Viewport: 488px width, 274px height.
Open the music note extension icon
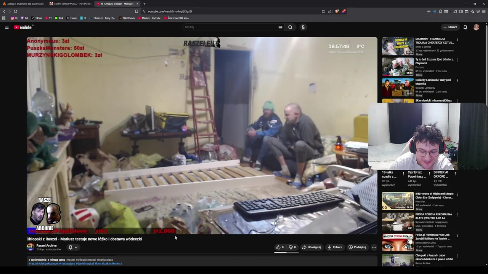click(455, 11)
